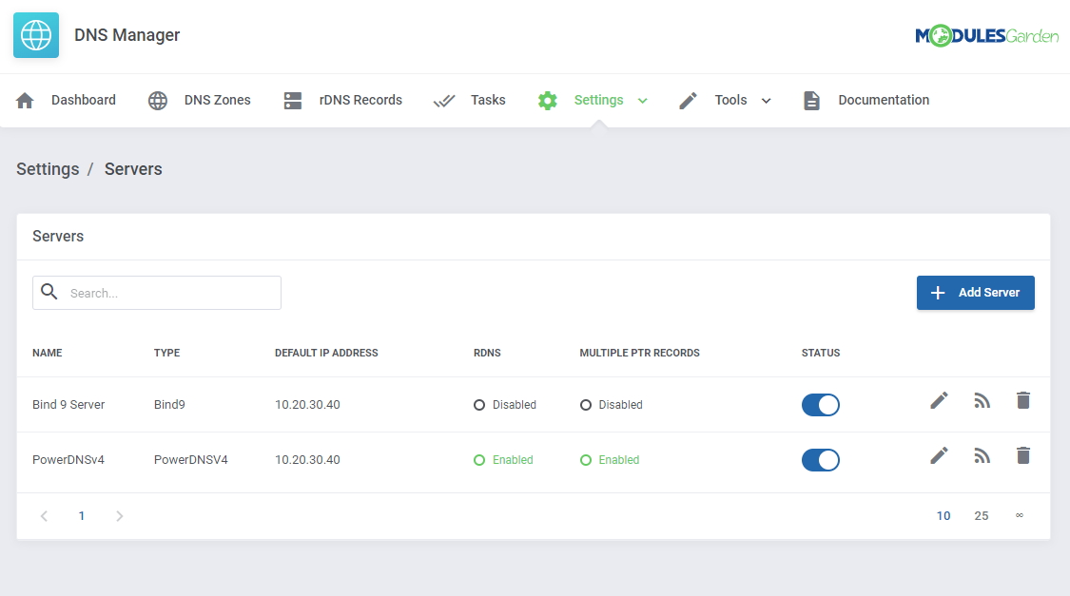The image size is (1070, 596).
Task: Toggle status switch for PowerDNSv4
Action: 820,460
